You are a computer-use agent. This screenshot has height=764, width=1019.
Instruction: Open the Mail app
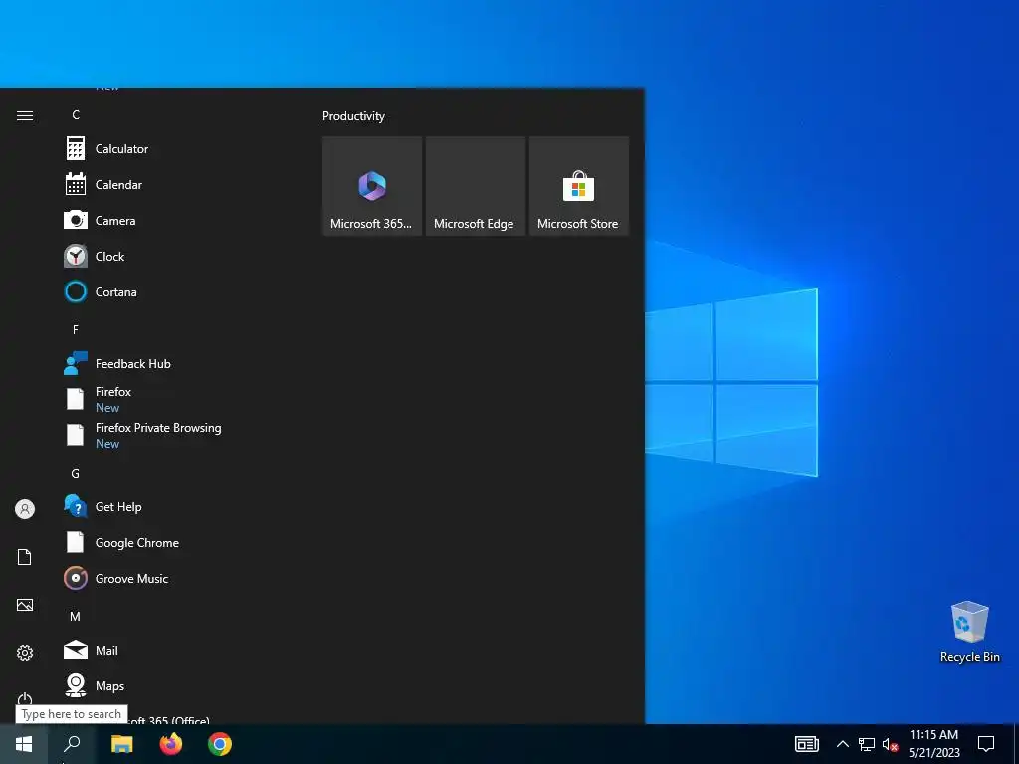coord(175,650)
